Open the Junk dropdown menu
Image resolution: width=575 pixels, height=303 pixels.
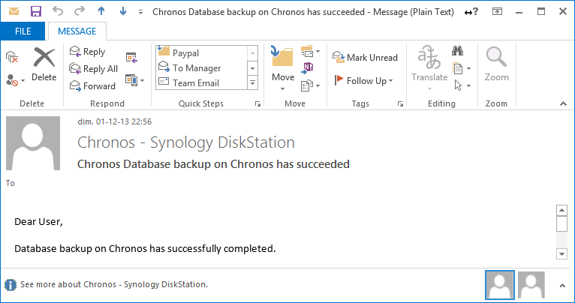15,79
